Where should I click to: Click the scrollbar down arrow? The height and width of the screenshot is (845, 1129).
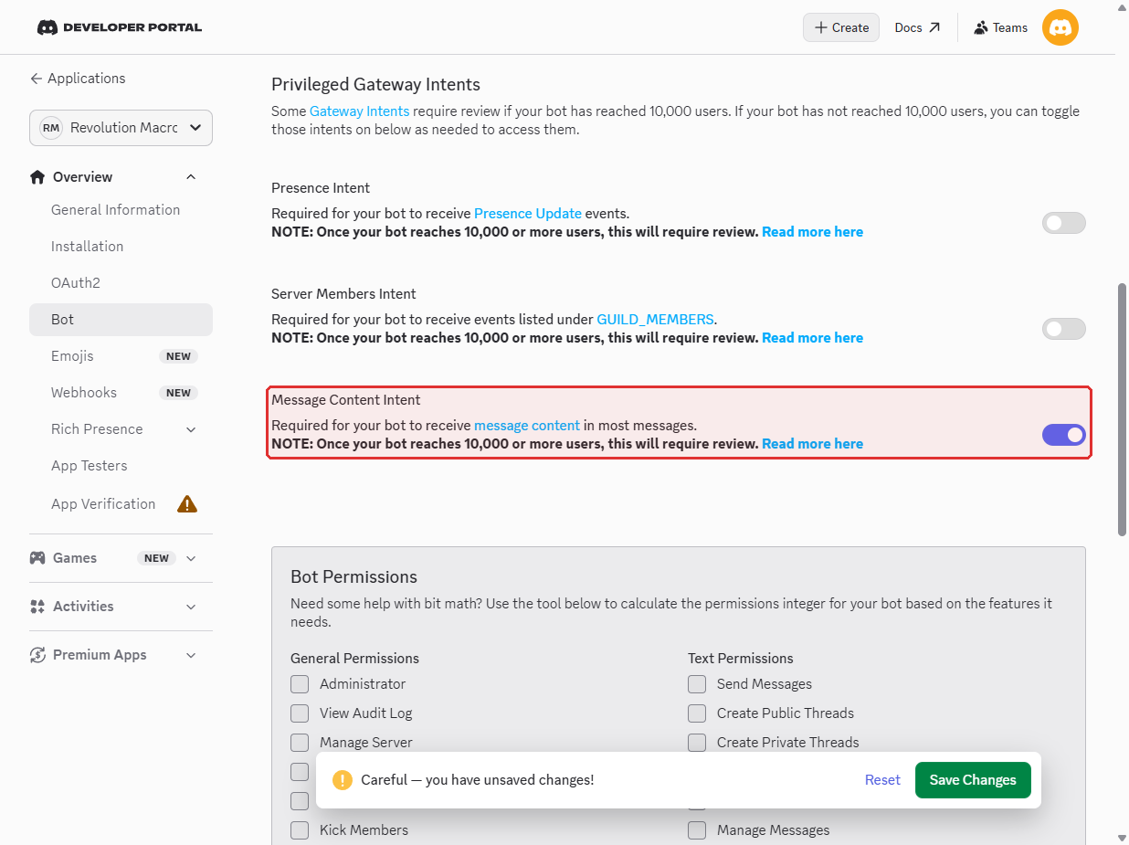pyautogui.click(x=1123, y=837)
